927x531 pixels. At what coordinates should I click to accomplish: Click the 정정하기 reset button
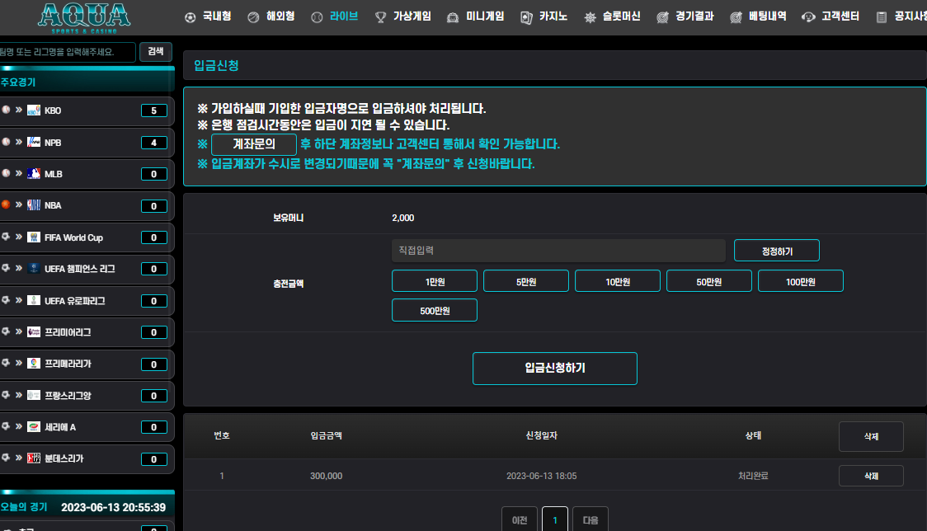[x=776, y=251]
